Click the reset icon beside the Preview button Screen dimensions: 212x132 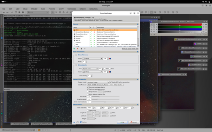click(x=77, y=122)
